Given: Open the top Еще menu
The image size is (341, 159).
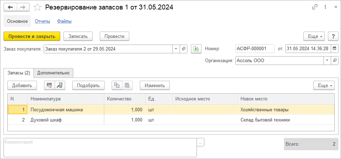Looking at the screenshot, I should [x=314, y=36].
